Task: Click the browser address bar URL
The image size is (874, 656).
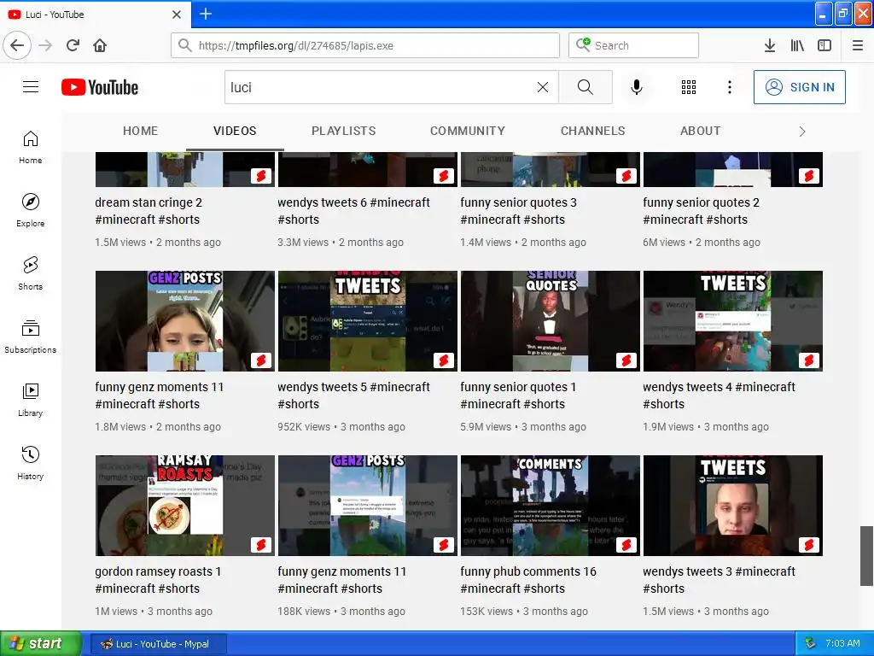Action: point(365,45)
